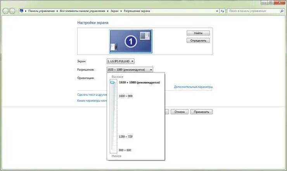The height and width of the screenshot is (171, 287).
Task: Click the control panel icon in address bar
Action: [x=22, y=11]
